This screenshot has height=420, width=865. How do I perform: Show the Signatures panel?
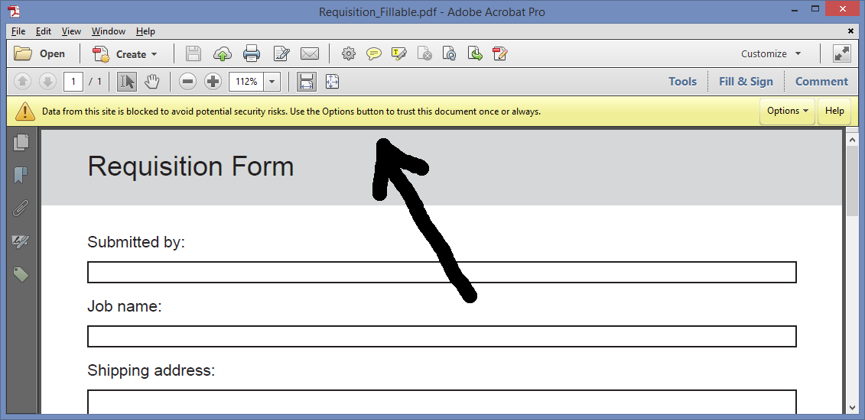[21, 241]
